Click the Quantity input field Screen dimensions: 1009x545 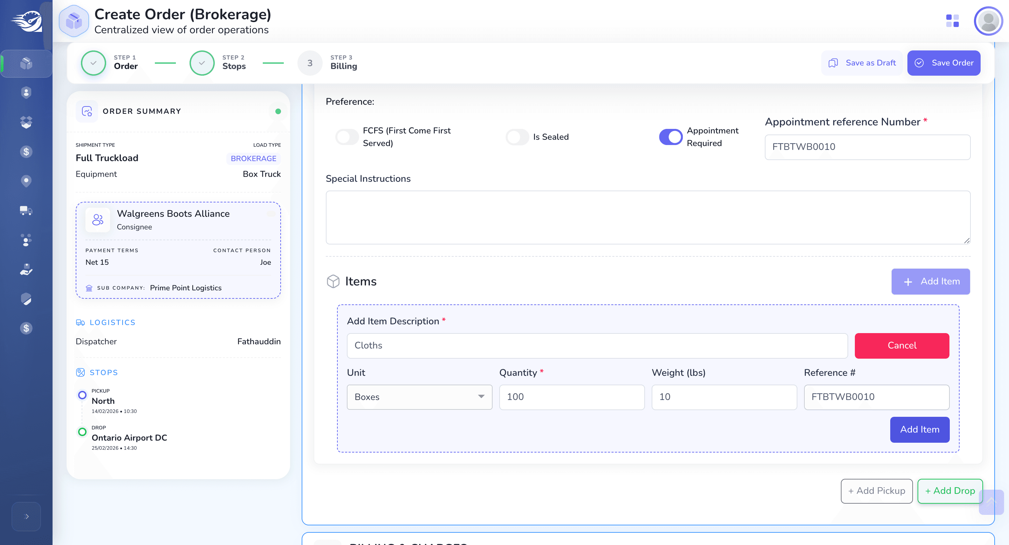571,397
